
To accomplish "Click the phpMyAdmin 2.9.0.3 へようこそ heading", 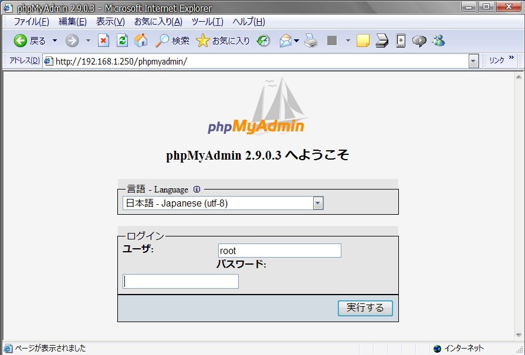I will (258, 155).
